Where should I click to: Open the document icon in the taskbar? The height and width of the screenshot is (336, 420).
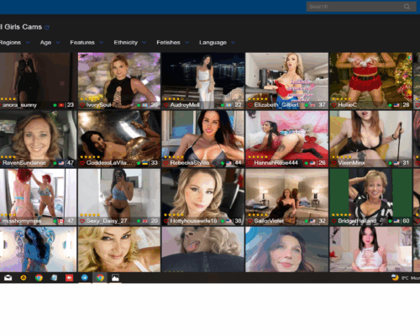54,278
